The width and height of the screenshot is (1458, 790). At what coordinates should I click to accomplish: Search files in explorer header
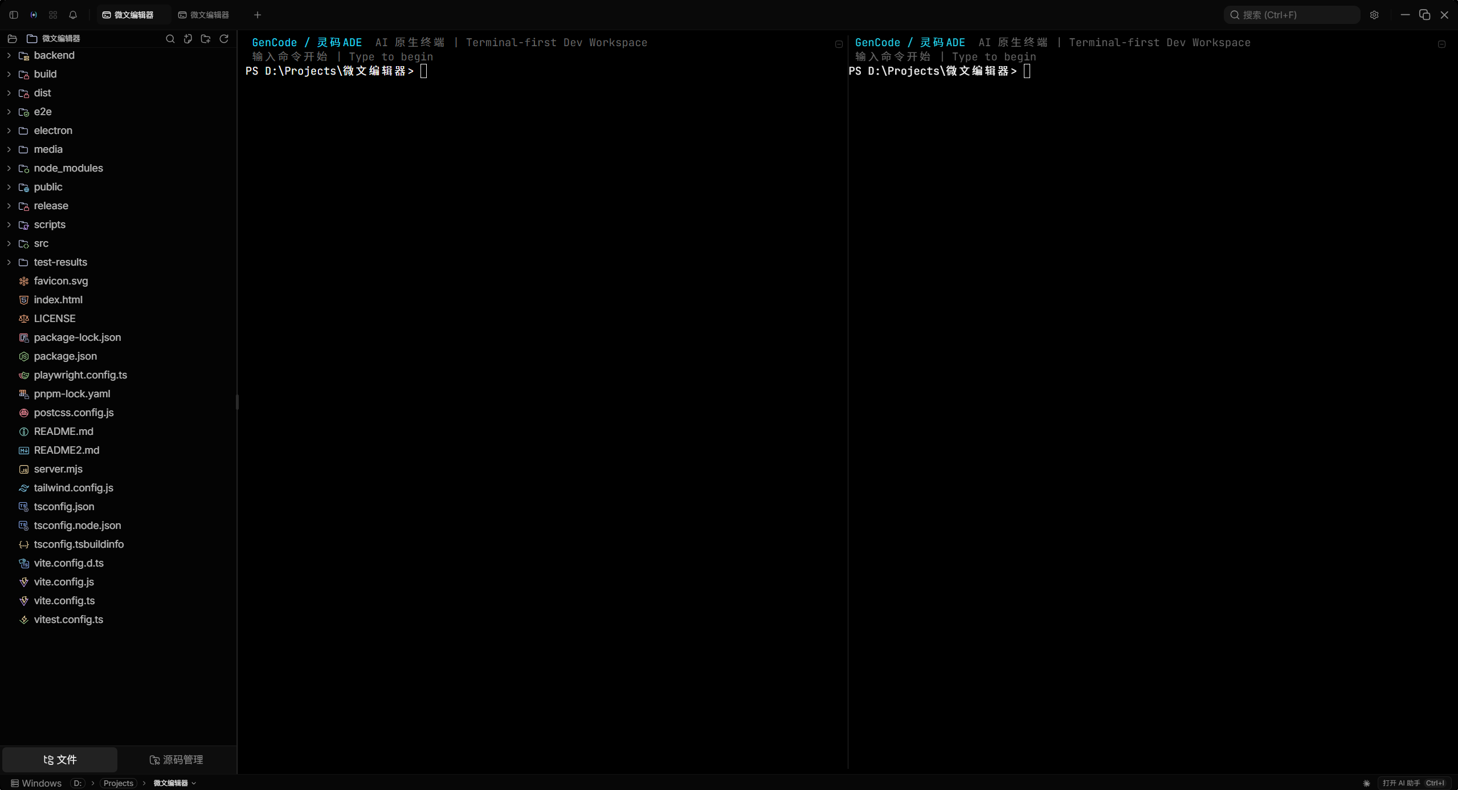tap(170, 39)
